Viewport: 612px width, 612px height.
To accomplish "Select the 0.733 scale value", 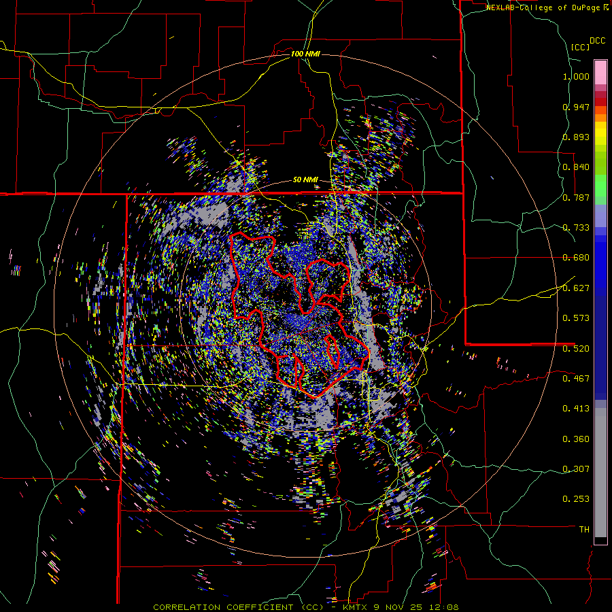I will coord(576,228).
